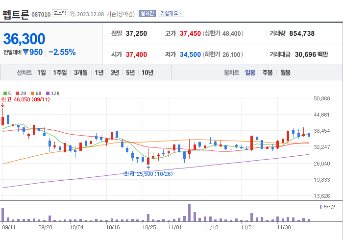
Task: Click the blue down-triangle icon next to 950
Action: [x=26, y=52]
